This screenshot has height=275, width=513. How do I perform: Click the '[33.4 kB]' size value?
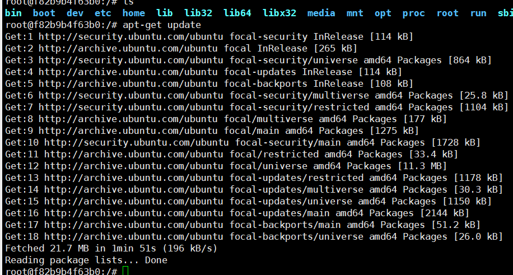coord(433,155)
